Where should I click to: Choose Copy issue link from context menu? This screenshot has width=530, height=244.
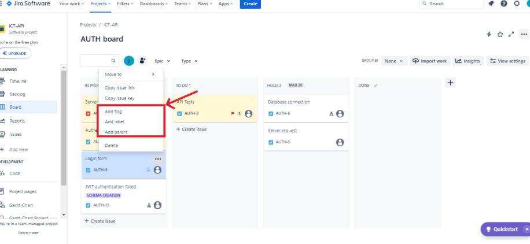click(x=131, y=88)
